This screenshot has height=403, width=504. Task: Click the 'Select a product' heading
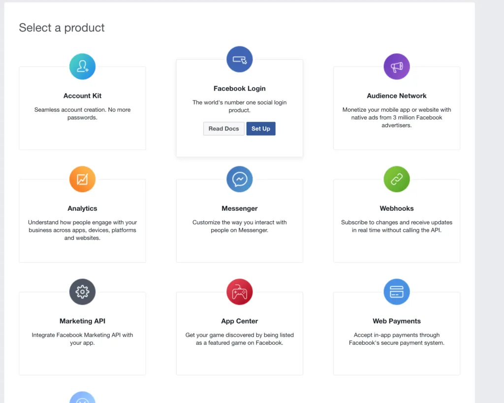[x=62, y=28]
